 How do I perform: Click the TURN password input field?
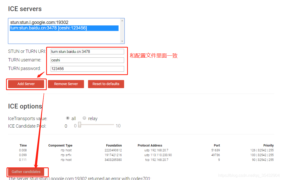pyautogui.click(x=87, y=68)
